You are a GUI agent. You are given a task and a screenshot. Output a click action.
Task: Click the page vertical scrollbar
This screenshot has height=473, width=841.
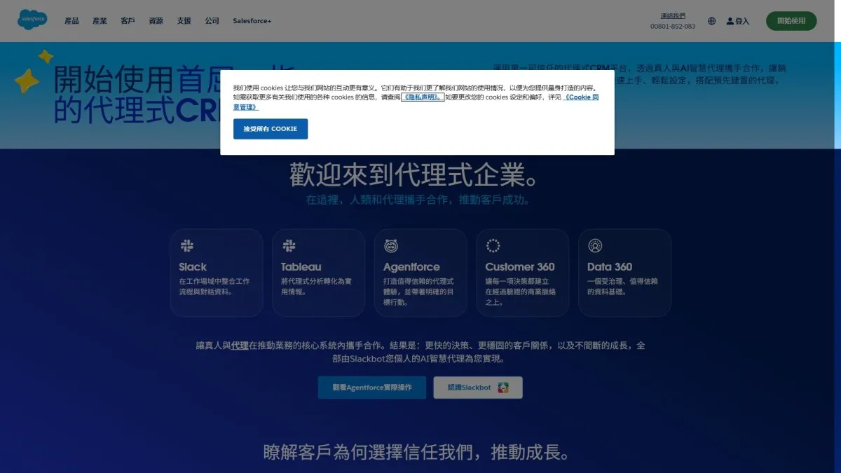coord(837,236)
